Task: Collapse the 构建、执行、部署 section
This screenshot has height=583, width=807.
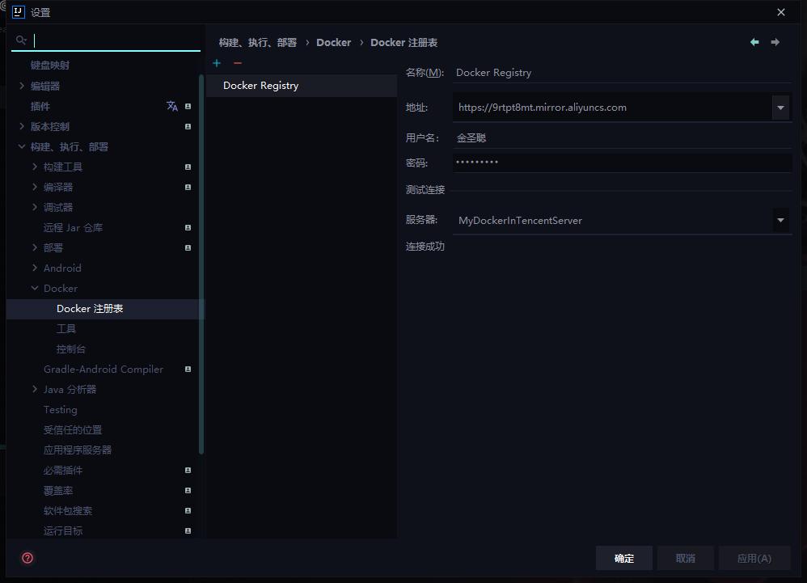Action: [23, 146]
